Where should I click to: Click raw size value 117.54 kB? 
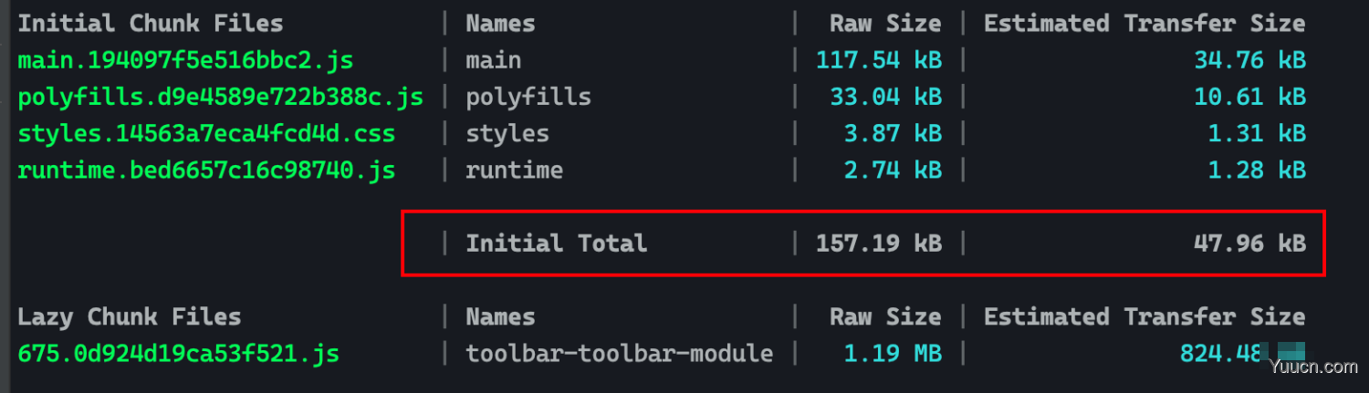tap(879, 61)
